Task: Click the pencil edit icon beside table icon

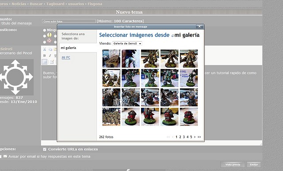Action: coord(52,62)
